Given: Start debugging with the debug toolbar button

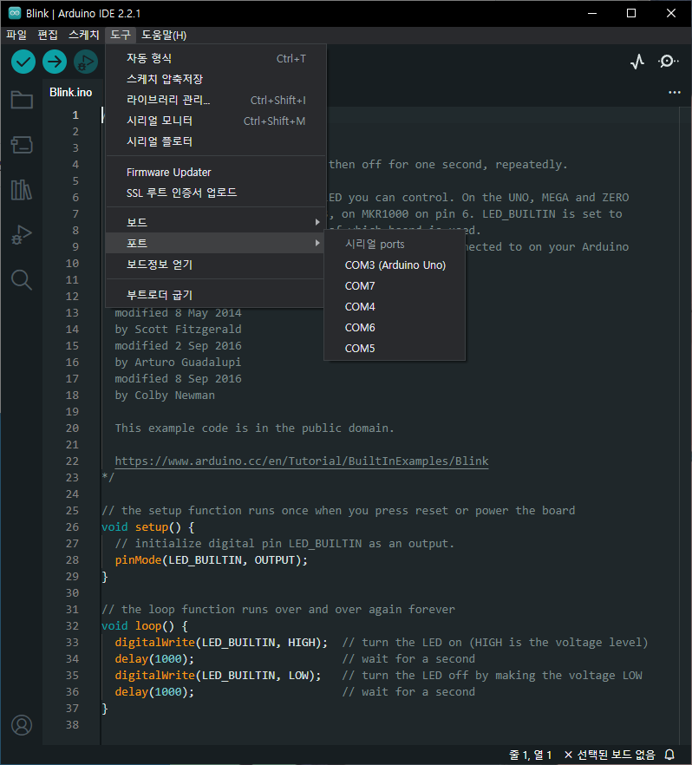Looking at the screenshot, I should click(86, 62).
